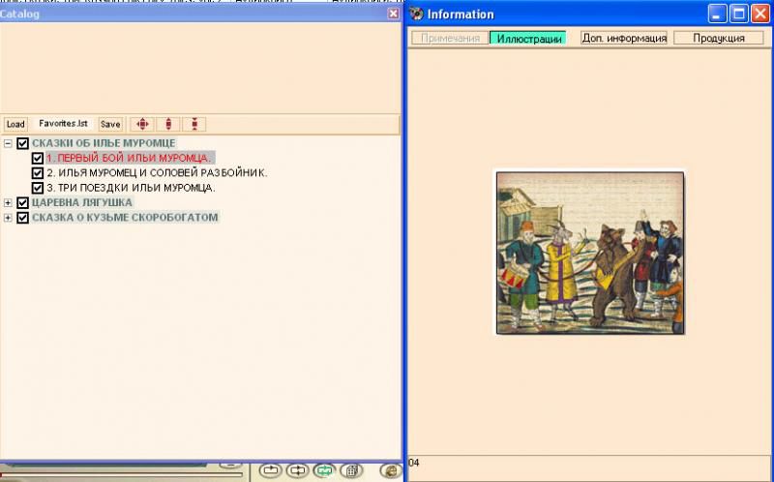This screenshot has width=774, height=482.
Task: Click the first oval single-arrow button at bottom
Action: [x=270, y=471]
